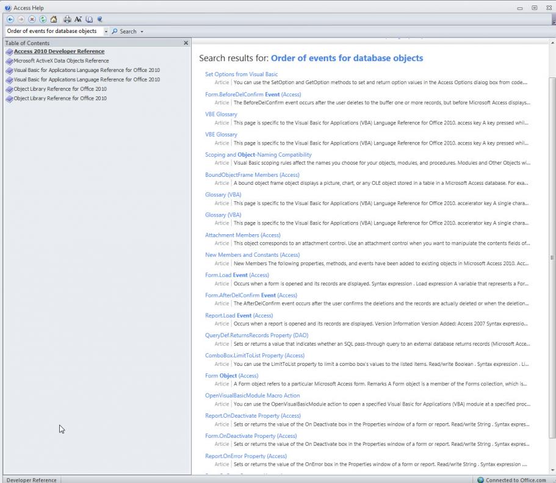
Task: Open OpenVisualBasicModule Macro Action result
Action: 253,395
